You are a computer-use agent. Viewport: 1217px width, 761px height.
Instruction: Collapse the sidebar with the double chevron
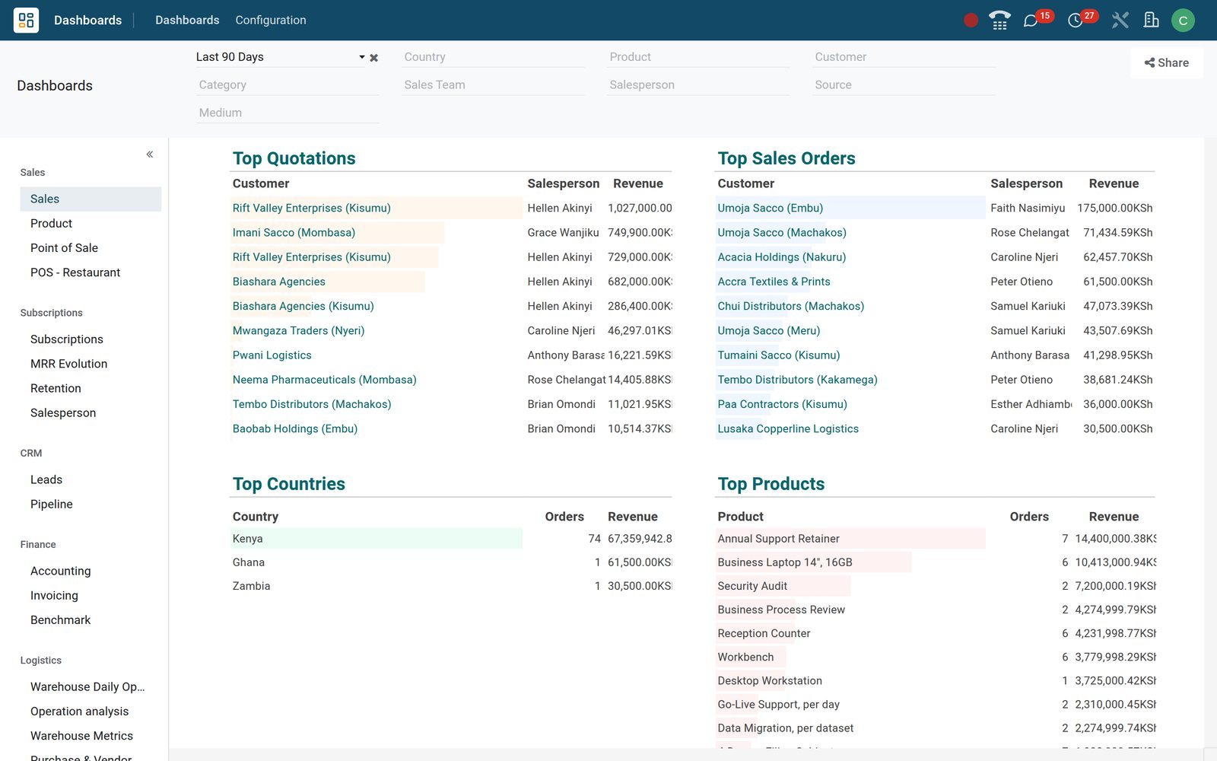pyautogui.click(x=150, y=154)
